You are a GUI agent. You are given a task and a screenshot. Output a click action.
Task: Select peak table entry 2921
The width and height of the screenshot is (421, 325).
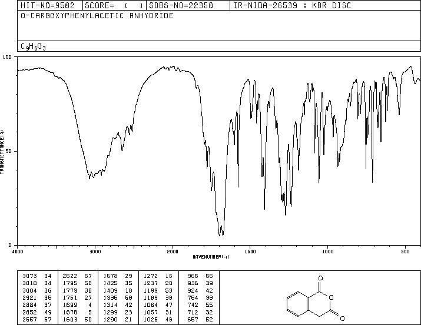[29, 298]
